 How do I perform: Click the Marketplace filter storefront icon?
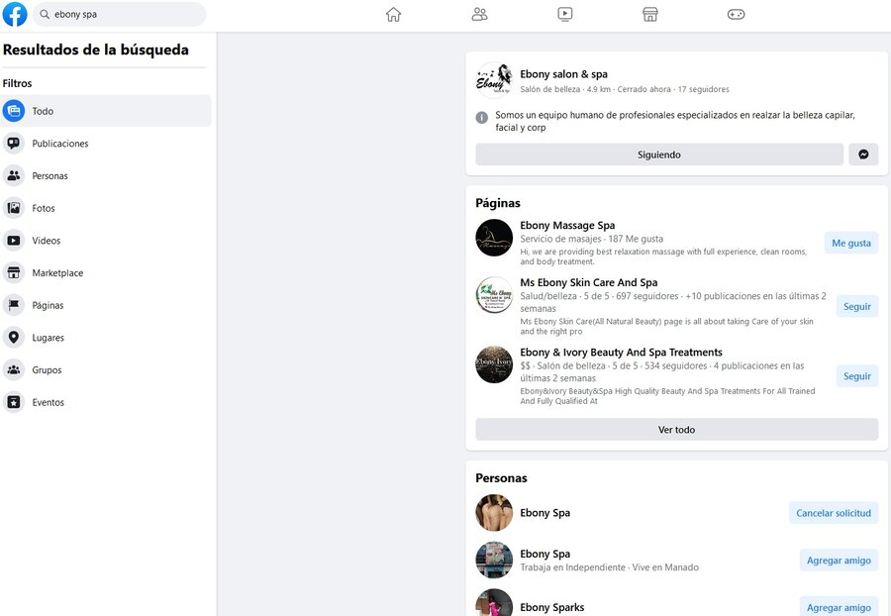coord(14,272)
